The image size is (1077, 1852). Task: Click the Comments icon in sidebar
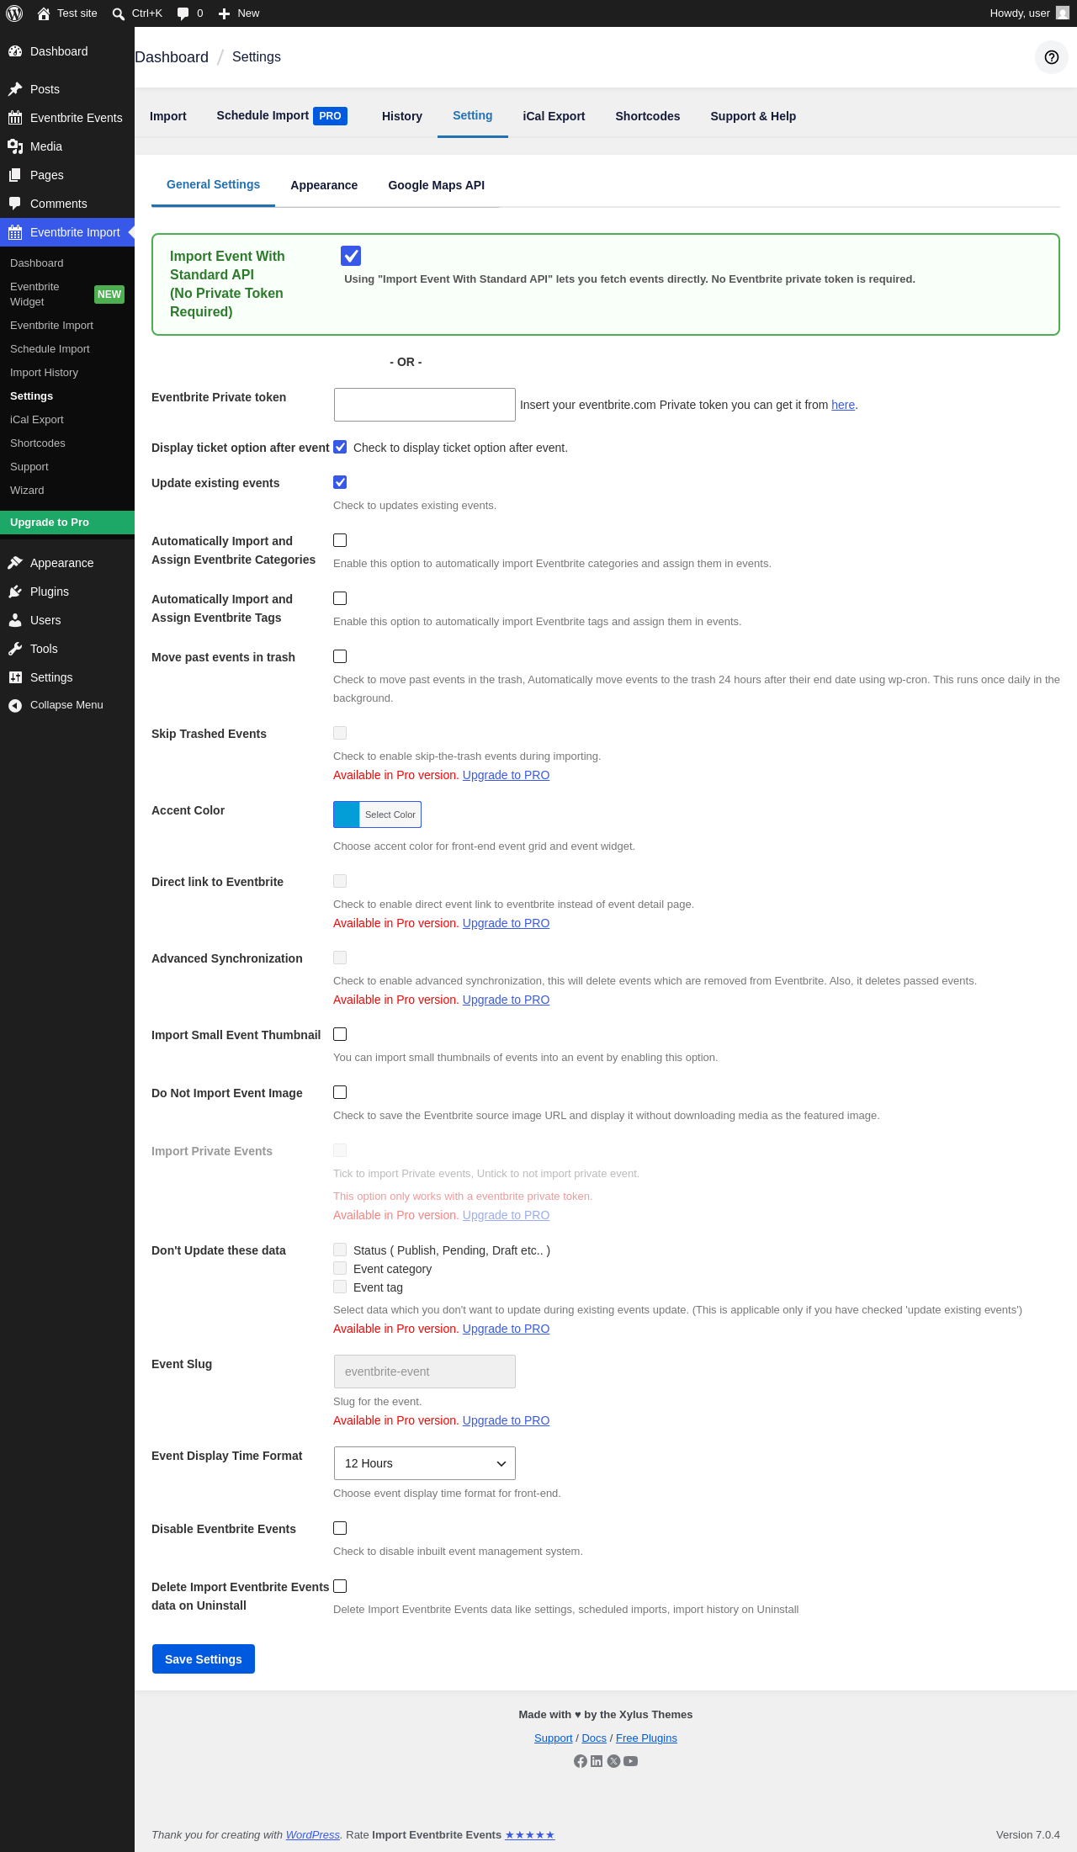pyautogui.click(x=15, y=204)
